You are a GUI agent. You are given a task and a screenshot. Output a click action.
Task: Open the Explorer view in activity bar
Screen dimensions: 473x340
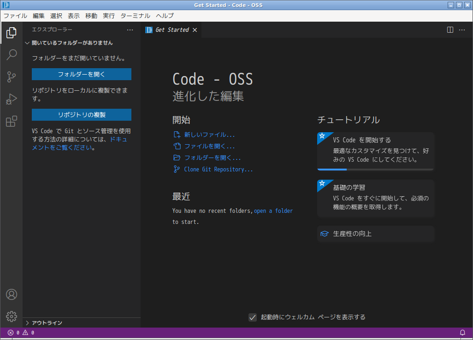pos(12,33)
